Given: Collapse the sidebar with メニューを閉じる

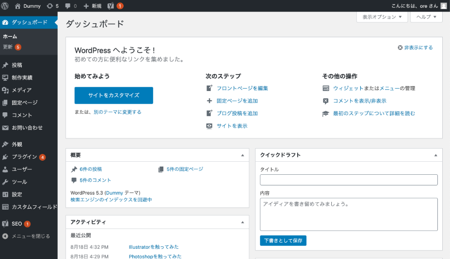Looking at the screenshot, I should [x=31, y=236].
